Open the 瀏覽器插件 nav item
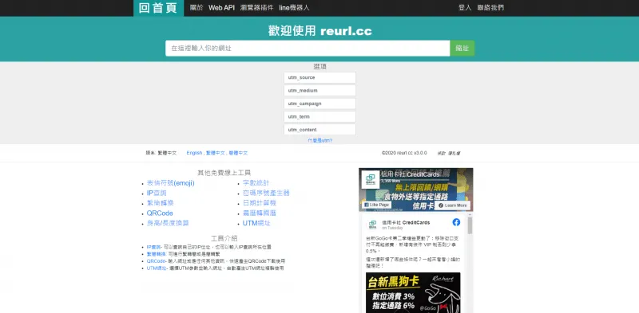639x313 pixels. [x=256, y=8]
